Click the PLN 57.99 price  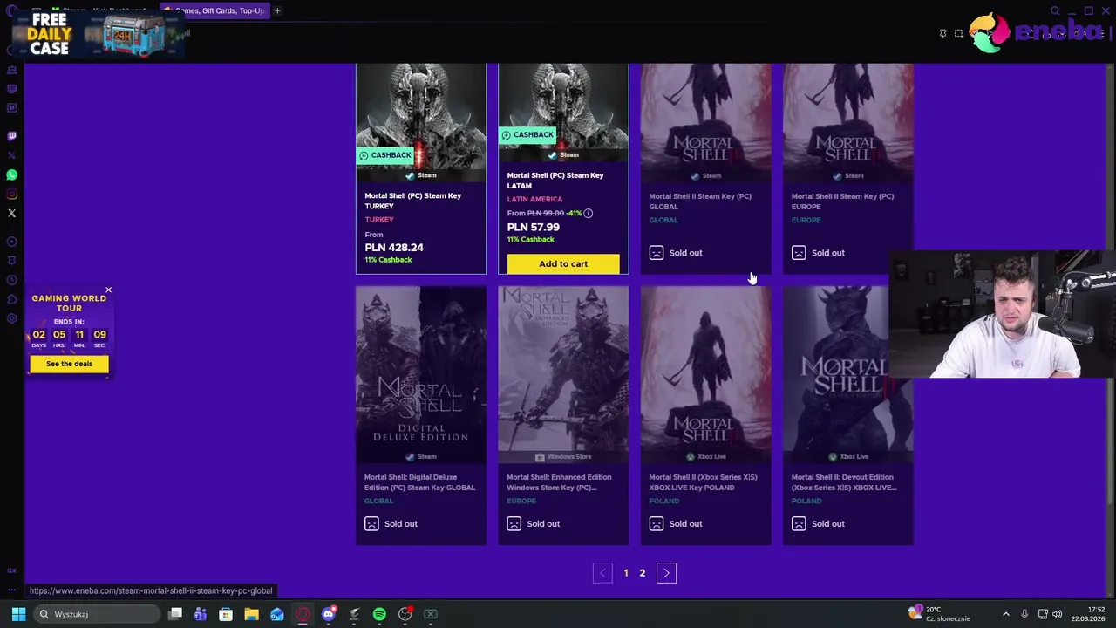(534, 228)
